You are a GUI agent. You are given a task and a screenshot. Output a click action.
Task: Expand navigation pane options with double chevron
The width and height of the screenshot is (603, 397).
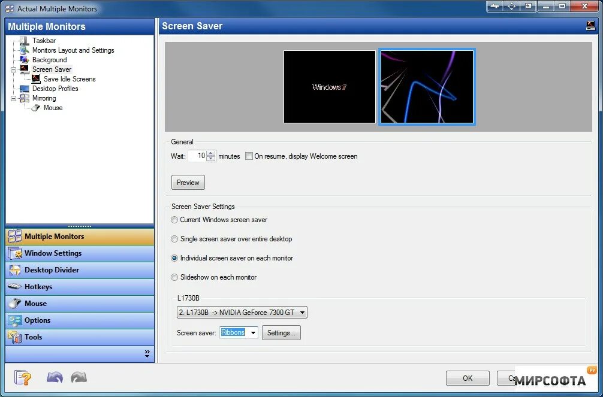pos(147,354)
